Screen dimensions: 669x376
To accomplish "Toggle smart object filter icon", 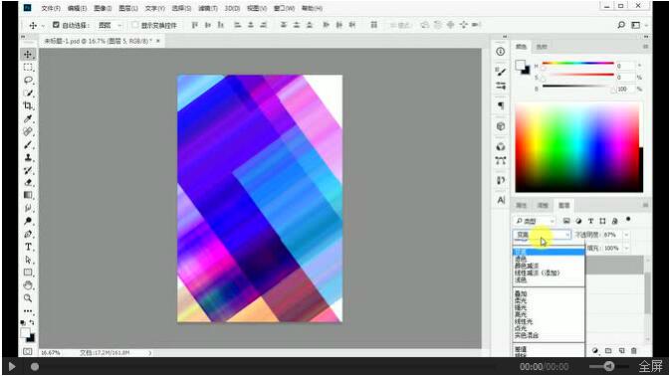I will (615, 221).
